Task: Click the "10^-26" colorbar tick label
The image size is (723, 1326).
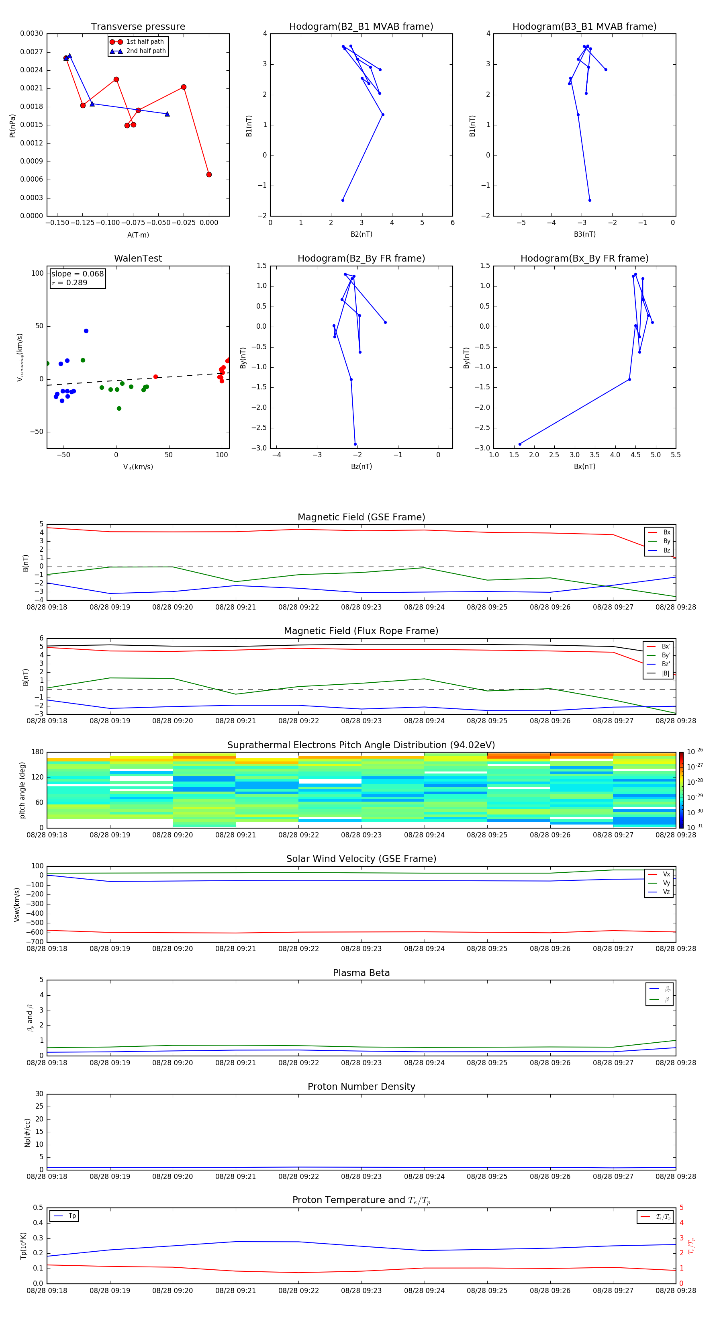Action: click(x=695, y=751)
